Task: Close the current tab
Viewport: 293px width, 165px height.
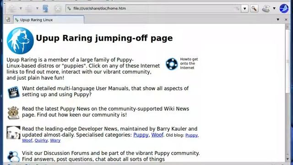Action: pos(286,19)
